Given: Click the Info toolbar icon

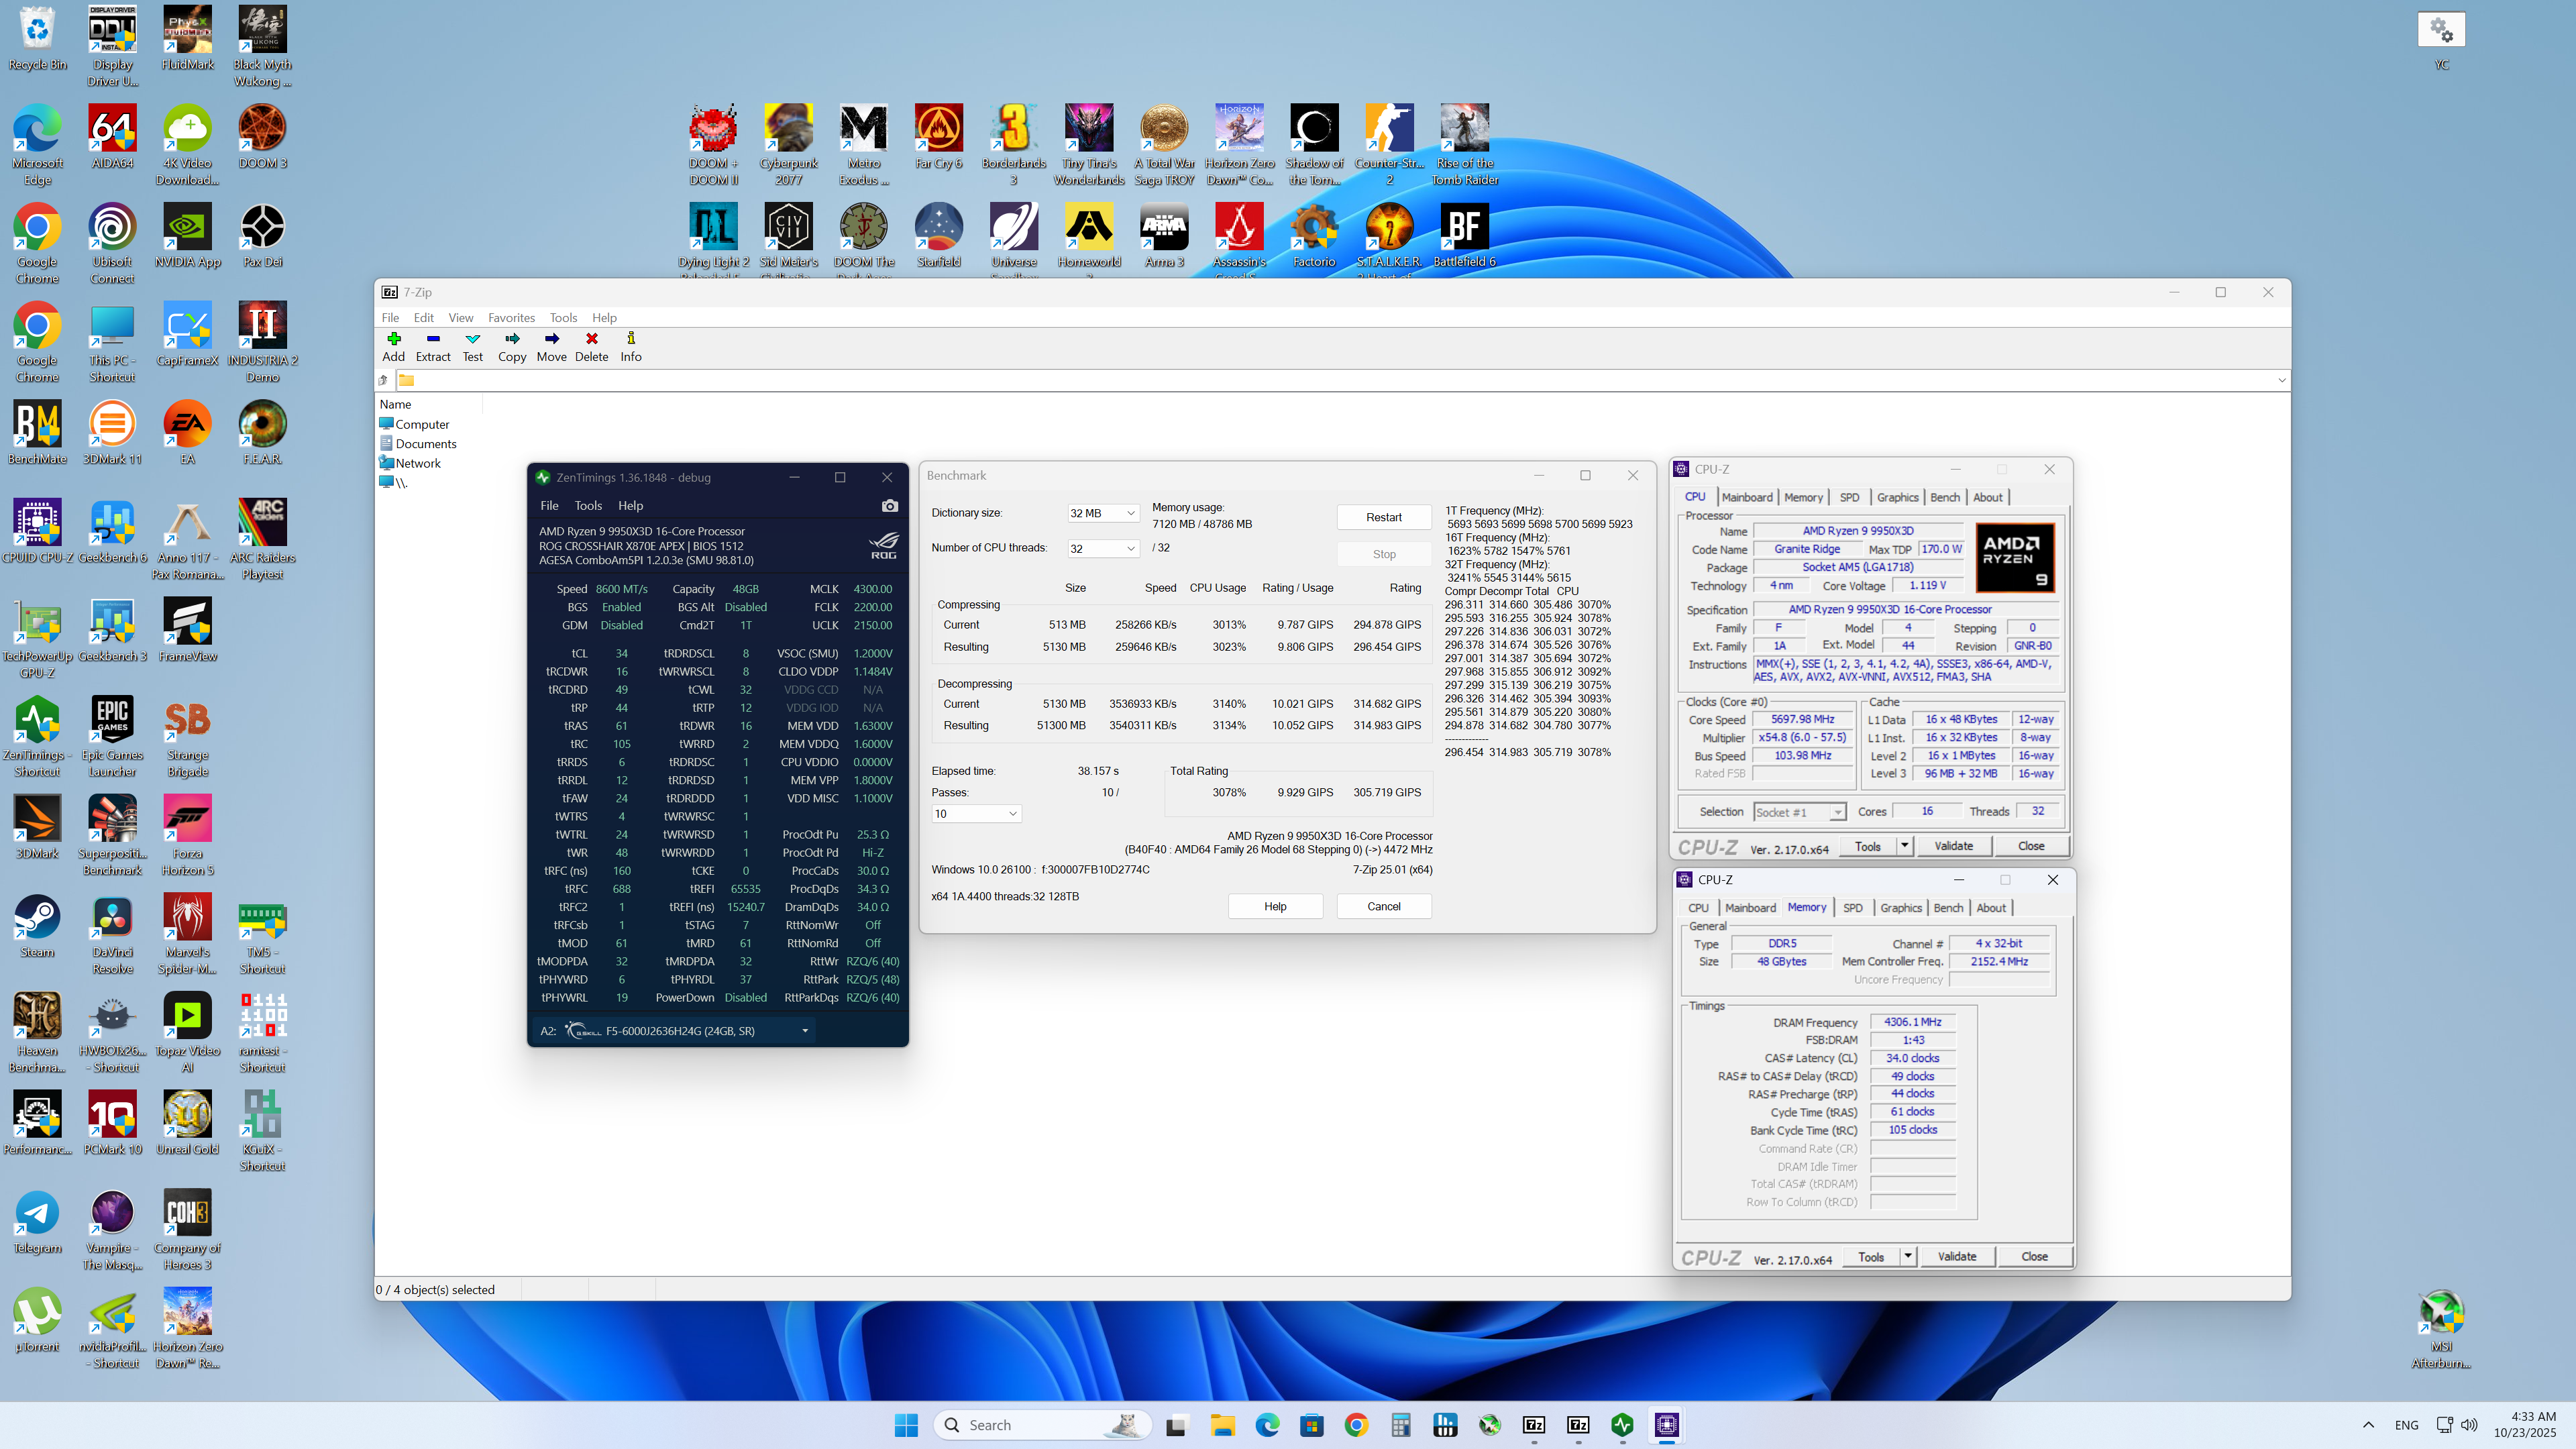Looking at the screenshot, I should tap(630, 340).
